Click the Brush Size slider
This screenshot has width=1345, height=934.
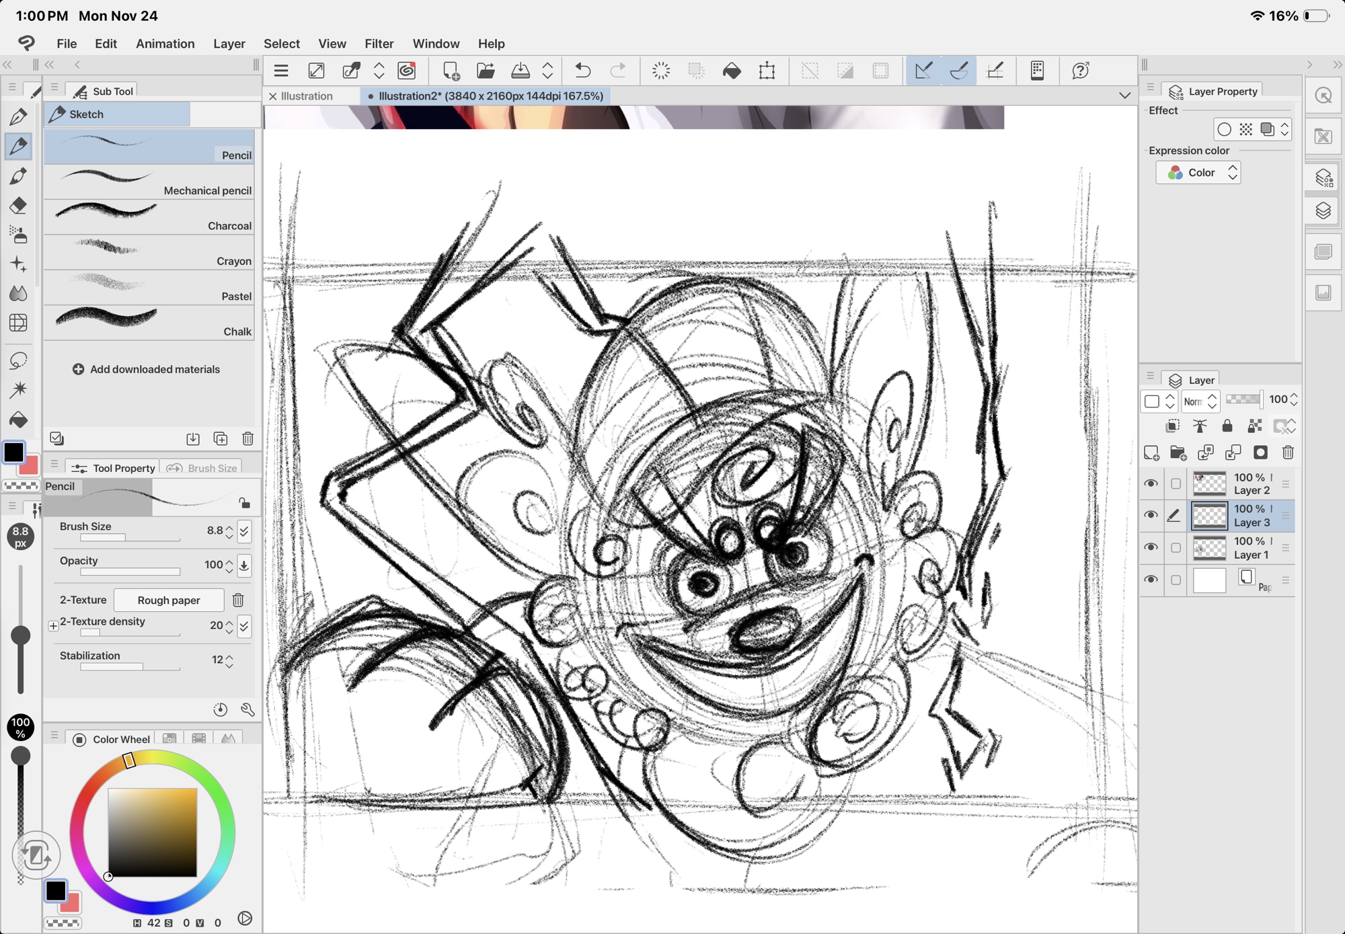(130, 538)
